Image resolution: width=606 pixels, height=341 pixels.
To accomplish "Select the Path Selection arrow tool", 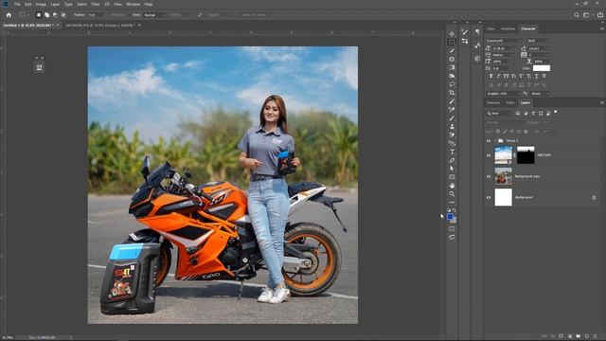I will pyautogui.click(x=452, y=169).
